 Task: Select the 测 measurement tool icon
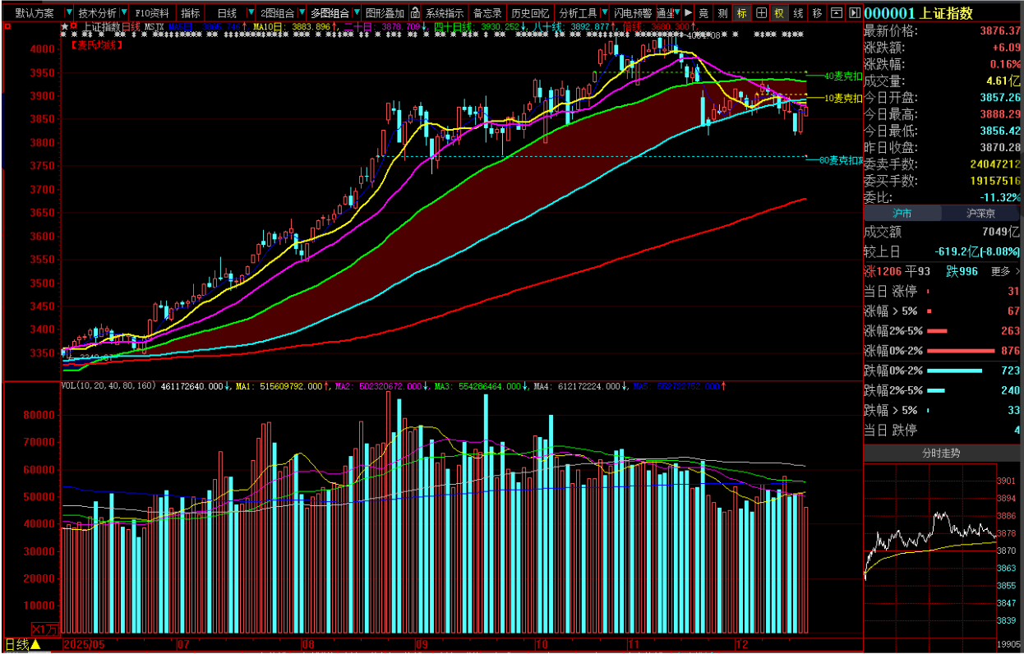click(x=722, y=13)
